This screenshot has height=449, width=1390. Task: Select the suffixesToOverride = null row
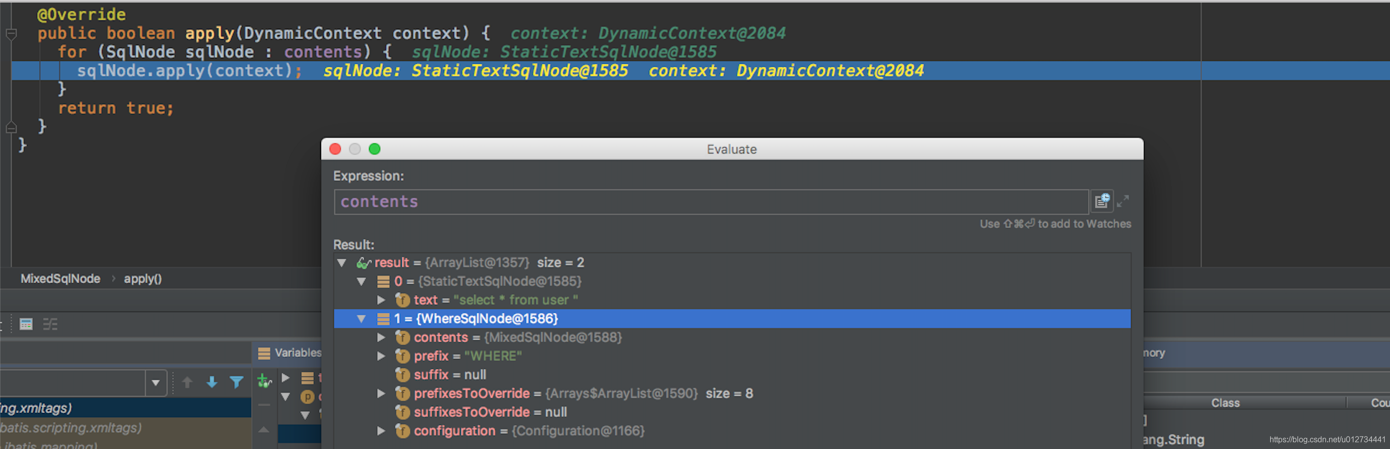(732, 412)
